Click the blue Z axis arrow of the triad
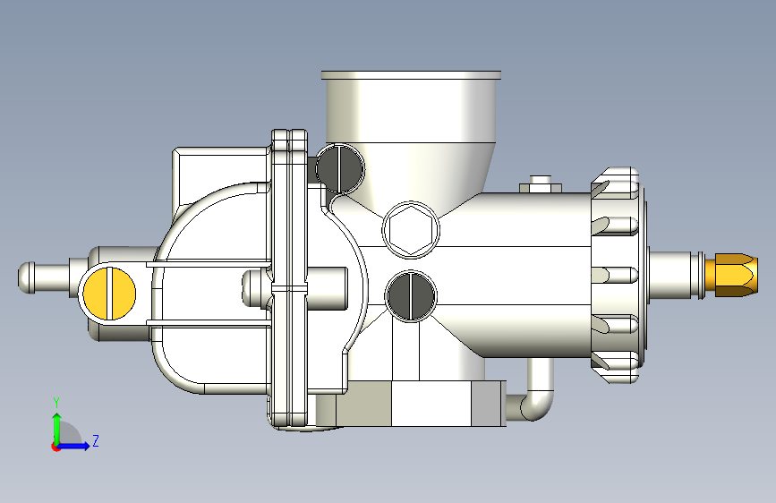This screenshot has width=776, height=503. (x=74, y=446)
